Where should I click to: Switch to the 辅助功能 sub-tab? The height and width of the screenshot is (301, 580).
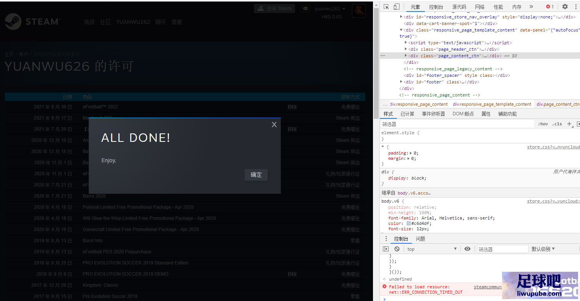[507, 114]
